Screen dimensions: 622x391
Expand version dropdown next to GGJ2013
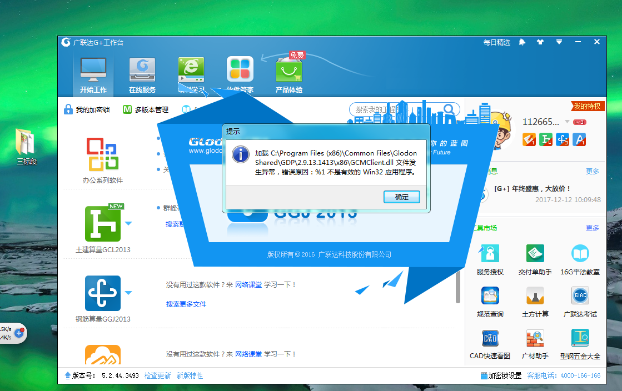(x=128, y=293)
